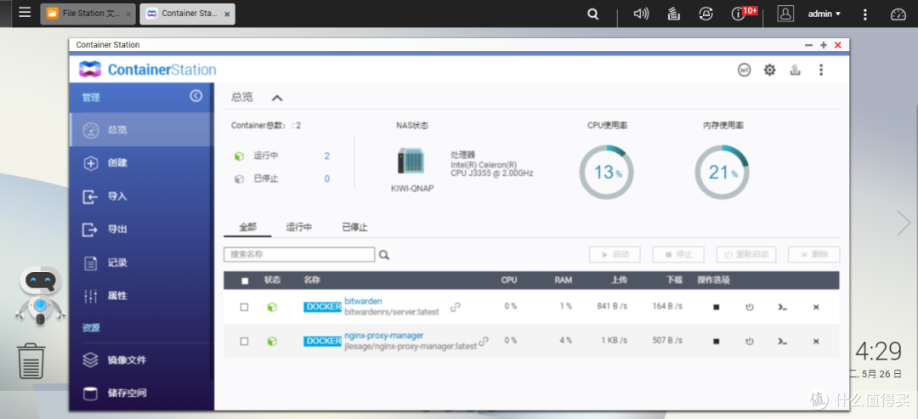Toggle the select-all checkbox in table header
918x419 pixels.
tap(245, 281)
